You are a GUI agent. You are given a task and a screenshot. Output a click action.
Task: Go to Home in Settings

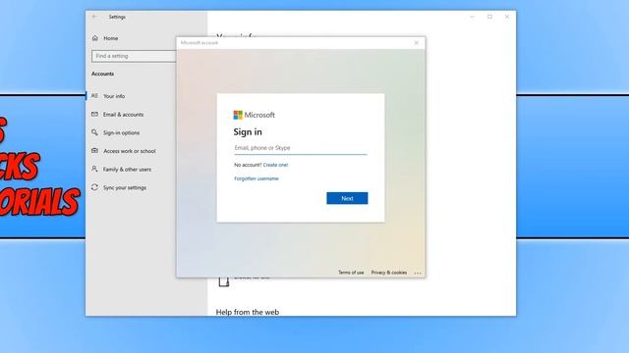coord(111,38)
